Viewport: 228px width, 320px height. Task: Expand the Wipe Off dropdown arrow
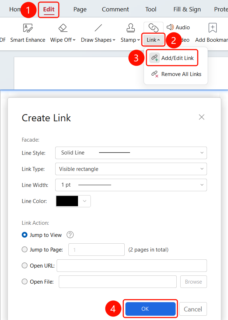tap(74, 40)
